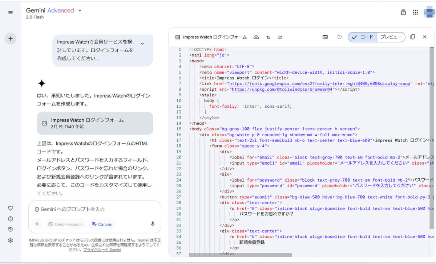436x264 pixels.
Task: Click the copy code icon in the canvas toolbar
Action: [413, 37]
